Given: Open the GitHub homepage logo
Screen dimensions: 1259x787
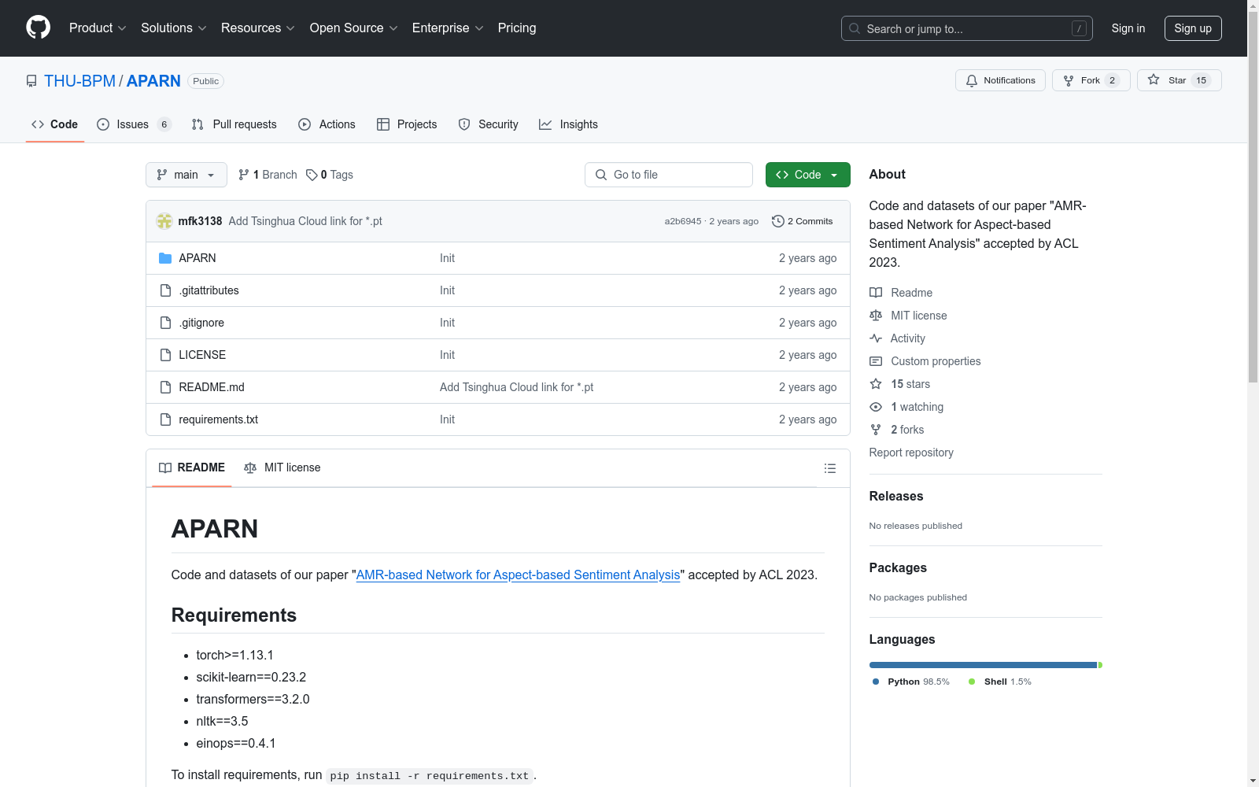Looking at the screenshot, I should pyautogui.click(x=38, y=28).
